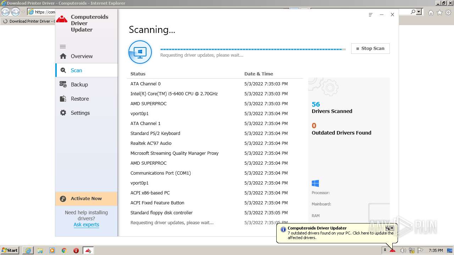The width and height of the screenshot is (454, 255).
Task: Go back in Internet Explorer
Action: coord(6,12)
